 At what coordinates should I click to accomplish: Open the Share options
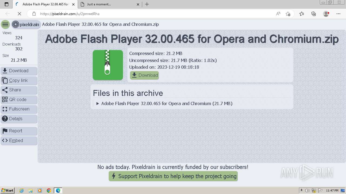(19, 90)
